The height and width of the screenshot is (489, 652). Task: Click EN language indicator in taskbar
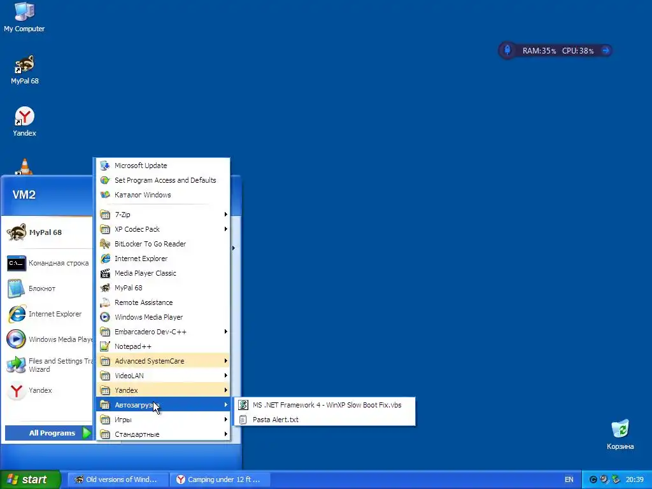(x=569, y=479)
